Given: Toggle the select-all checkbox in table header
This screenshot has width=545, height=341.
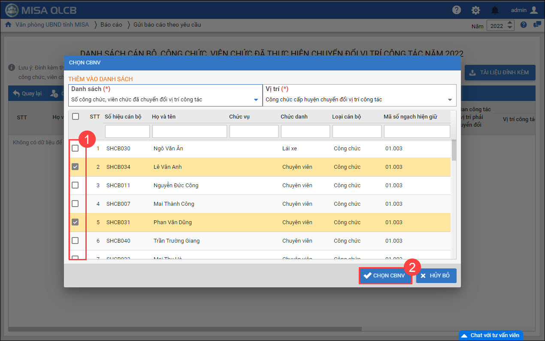Looking at the screenshot, I should pos(76,116).
